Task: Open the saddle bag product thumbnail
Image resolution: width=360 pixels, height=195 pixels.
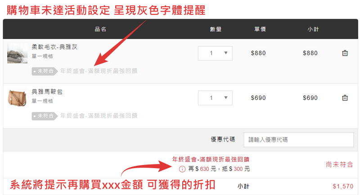Action: click(17, 98)
